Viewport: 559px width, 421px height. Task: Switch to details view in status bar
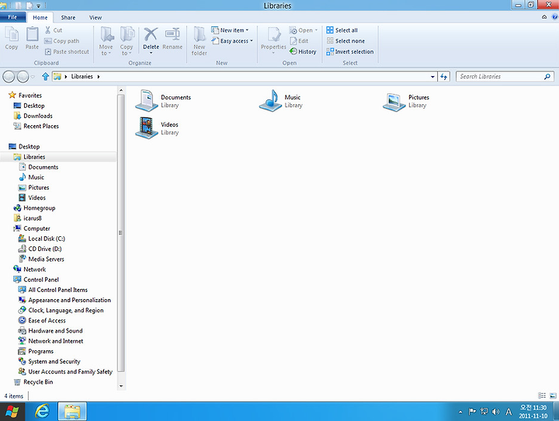point(542,395)
